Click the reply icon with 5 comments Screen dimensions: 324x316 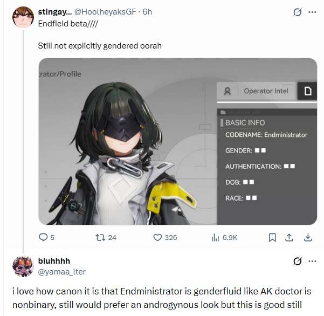tap(43, 237)
